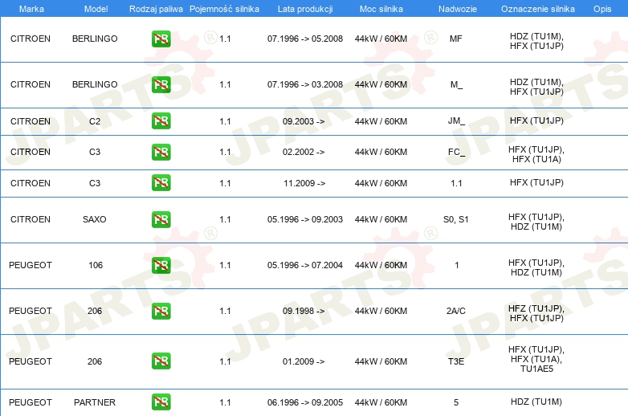Click production years 05.1996 -> 09.2003

(x=305, y=219)
